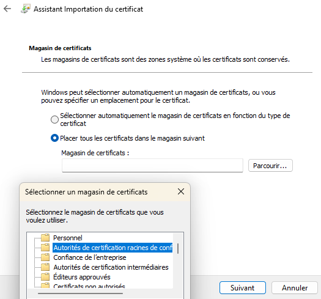
Task: Open the Parcourir… browse dialog
Action: click(x=270, y=166)
